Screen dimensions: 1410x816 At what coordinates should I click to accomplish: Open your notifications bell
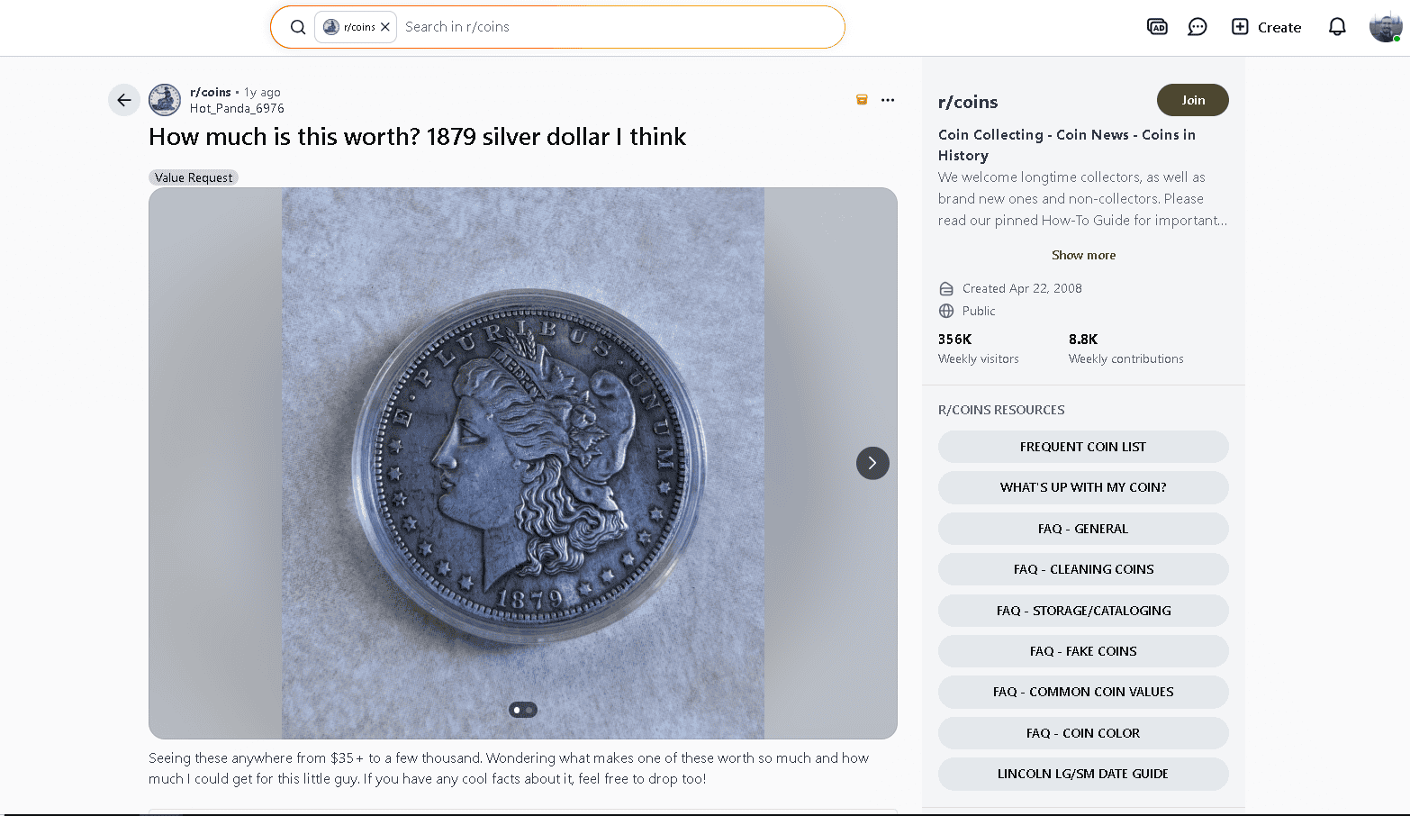(x=1336, y=27)
